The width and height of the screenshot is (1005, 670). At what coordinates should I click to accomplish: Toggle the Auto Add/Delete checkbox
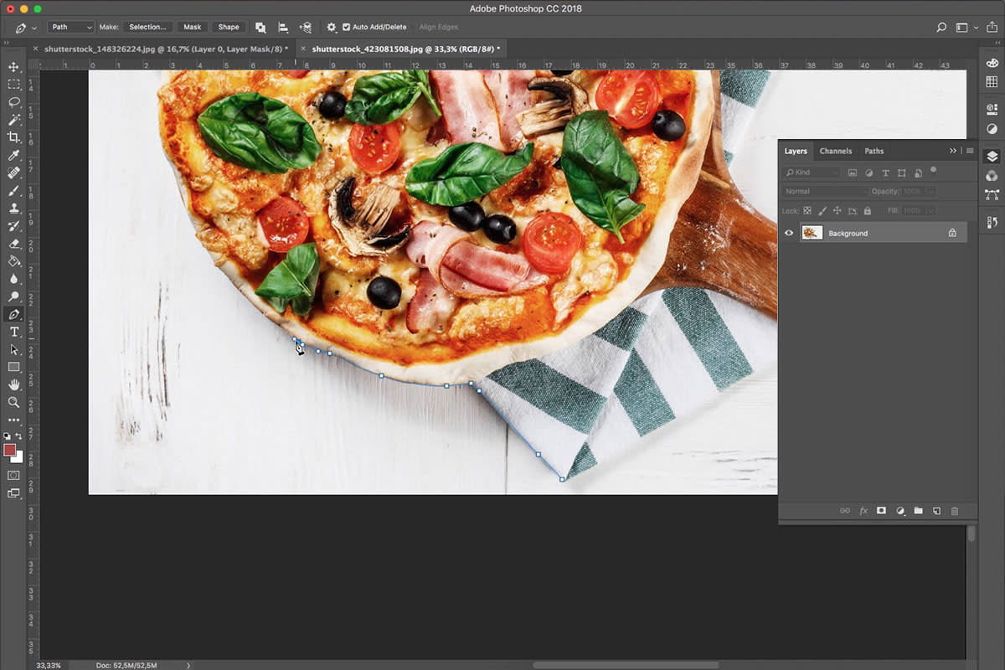point(346,26)
